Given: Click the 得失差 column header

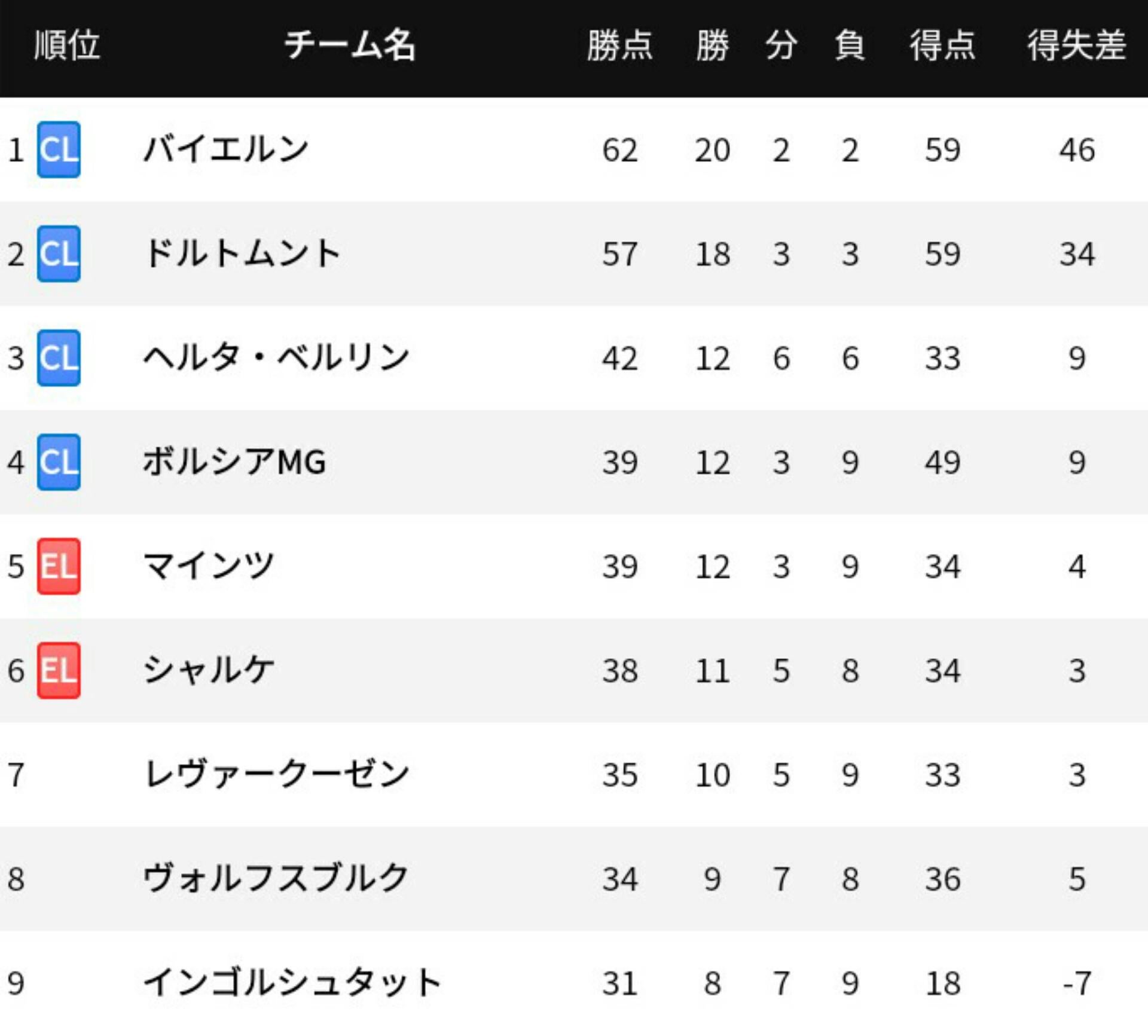Looking at the screenshot, I should [x=1076, y=45].
